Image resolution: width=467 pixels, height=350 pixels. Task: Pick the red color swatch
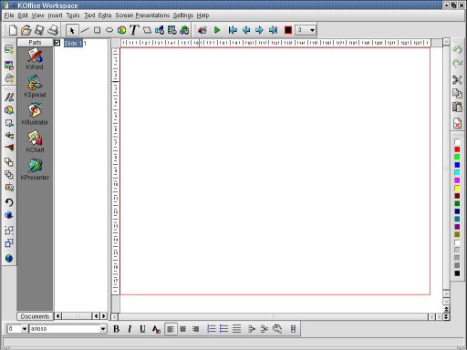point(457,149)
